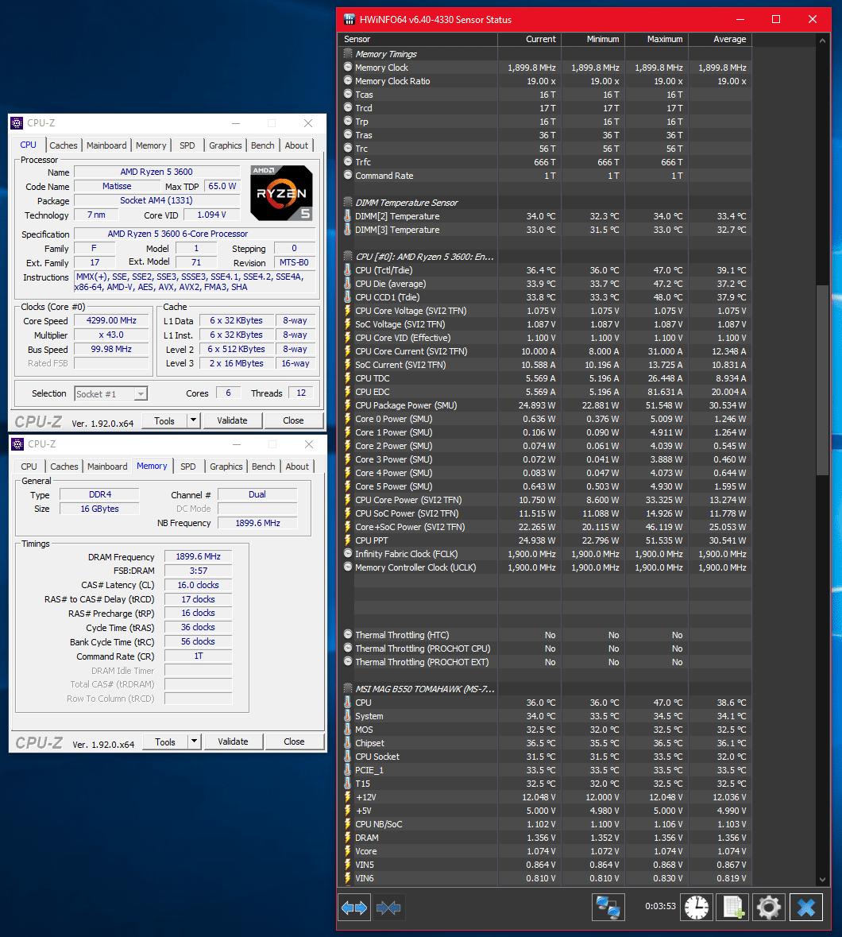Click the Memory Timings chip icon

(348, 54)
